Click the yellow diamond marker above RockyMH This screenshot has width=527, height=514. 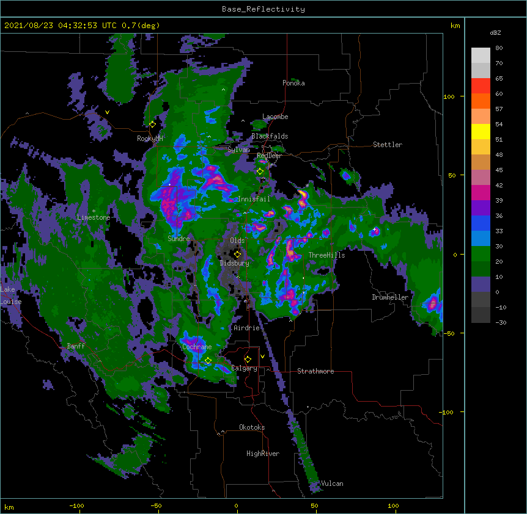(153, 125)
